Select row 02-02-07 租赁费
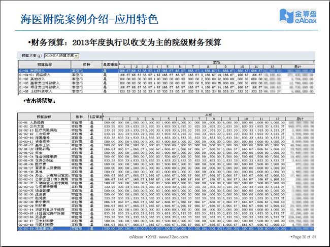 coord(166,198)
